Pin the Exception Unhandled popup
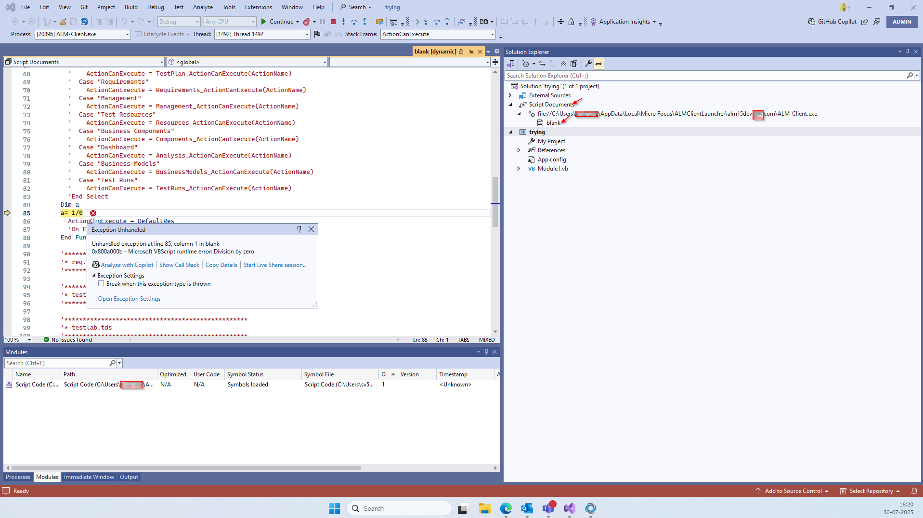 tap(299, 229)
